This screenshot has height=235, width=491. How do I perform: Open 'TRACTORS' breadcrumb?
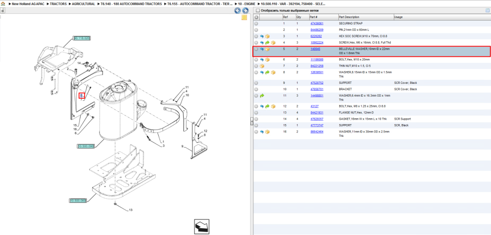pos(58,4)
